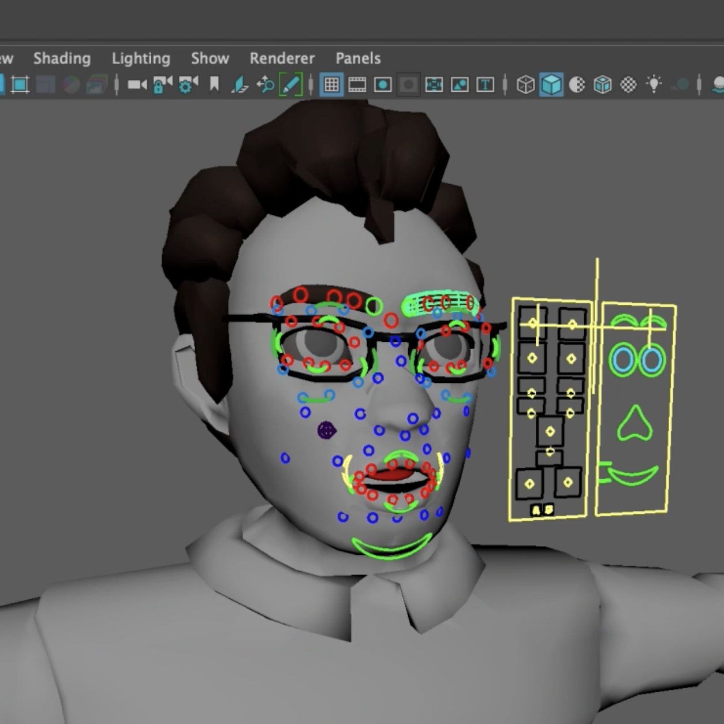Expand the Renderer menu
This screenshot has height=724, width=724.
[282, 58]
